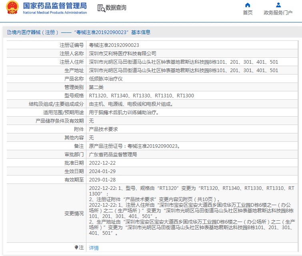
Task: Click the 备注 row label
Action: pos(79,146)
